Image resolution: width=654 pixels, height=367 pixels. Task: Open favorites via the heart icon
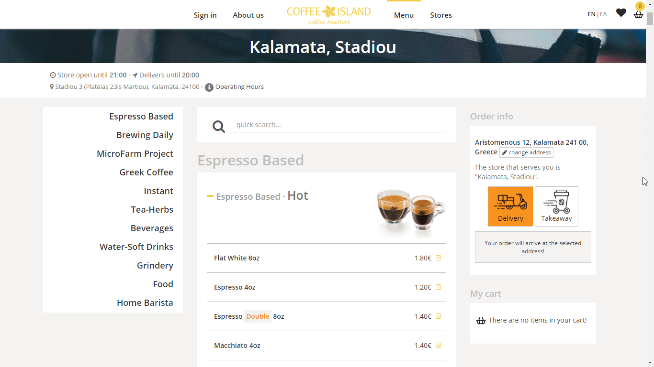click(621, 13)
